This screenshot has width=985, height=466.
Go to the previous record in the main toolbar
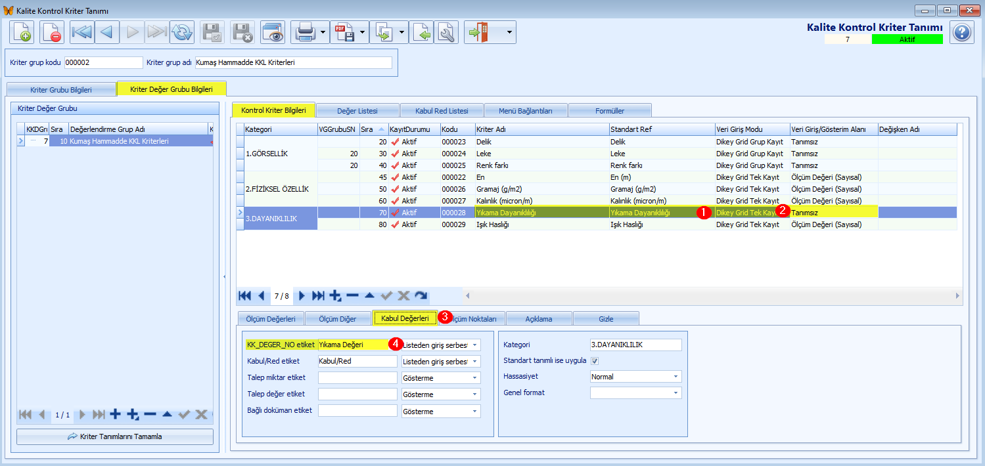(x=107, y=32)
